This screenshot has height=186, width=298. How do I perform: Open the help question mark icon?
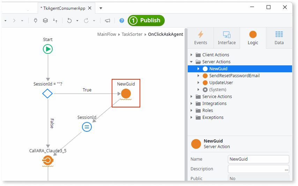tap(122, 21)
